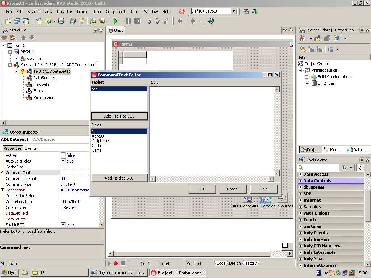The image size is (371, 278).
Task: Click the Sync icon in Project Manager toolbar
Action: tap(303, 49)
